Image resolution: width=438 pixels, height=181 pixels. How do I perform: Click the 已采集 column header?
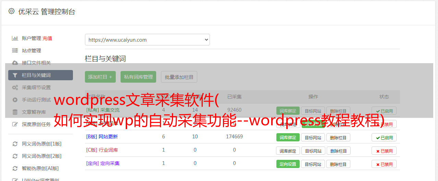point(234,97)
